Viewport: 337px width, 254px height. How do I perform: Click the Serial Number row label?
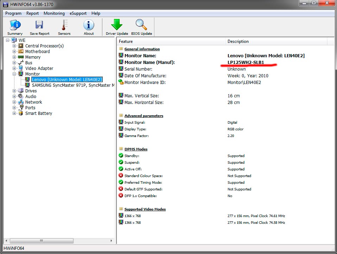138,69
